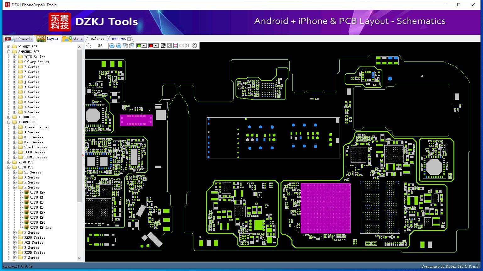Expand the VIVO PCB tree node
The height and width of the screenshot is (271, 483).
point(9,162)
